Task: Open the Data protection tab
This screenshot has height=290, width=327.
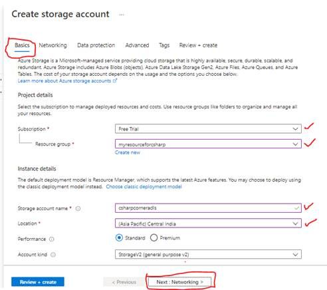Action: 96,45
